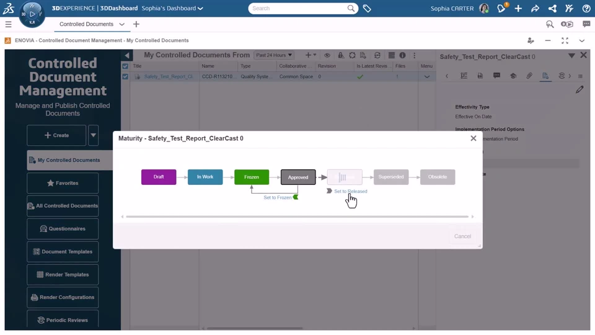Show previous side panel tabs with left chevron
This screenshot has height=335, width=595.
(447, 76)
